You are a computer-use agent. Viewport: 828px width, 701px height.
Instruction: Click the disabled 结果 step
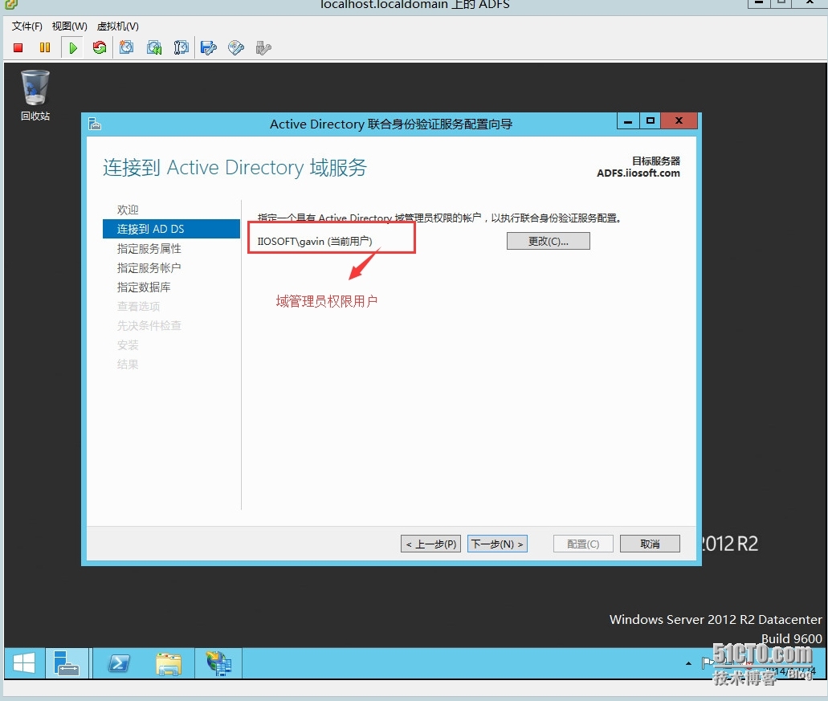128,365
